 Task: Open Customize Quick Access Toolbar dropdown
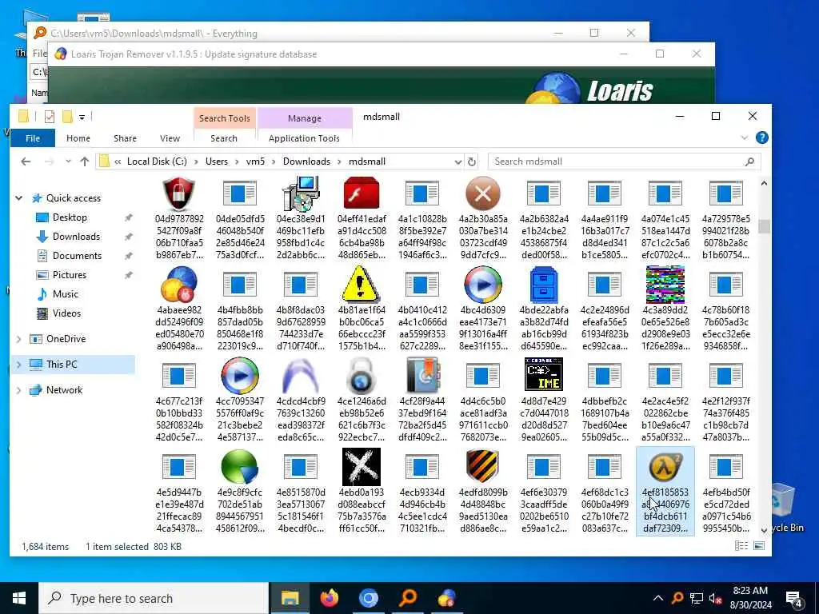coord(82,117)
